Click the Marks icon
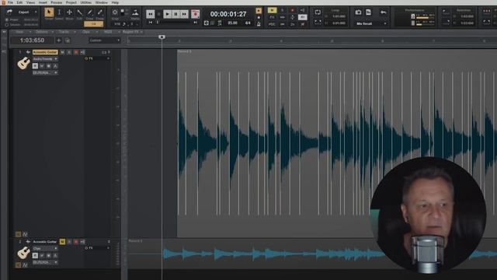This screenshot has width=497, height=280. coord(135,12)
